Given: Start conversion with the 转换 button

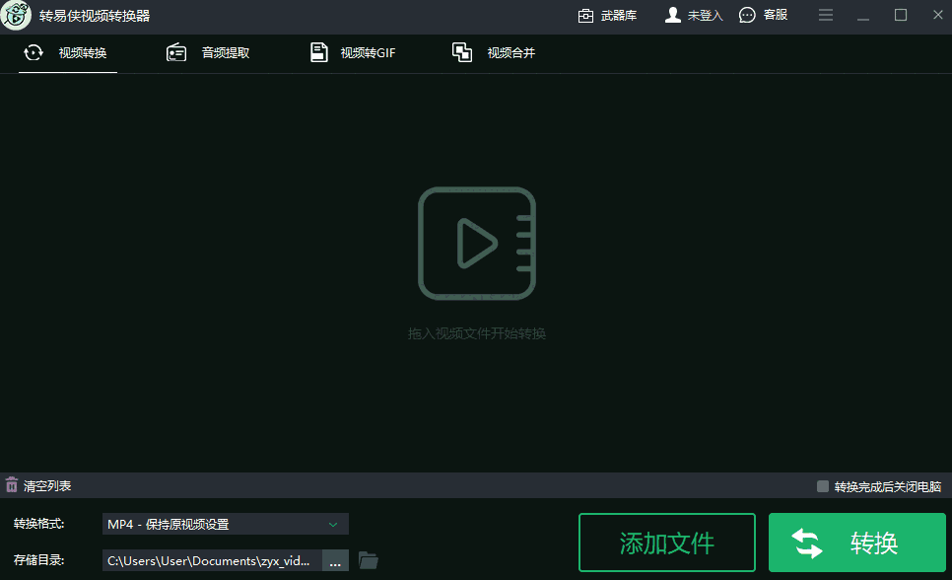Looking at the screenshot, I should coord(855,542).
